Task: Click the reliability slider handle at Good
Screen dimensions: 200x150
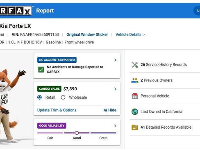Action: click(77, 133)
